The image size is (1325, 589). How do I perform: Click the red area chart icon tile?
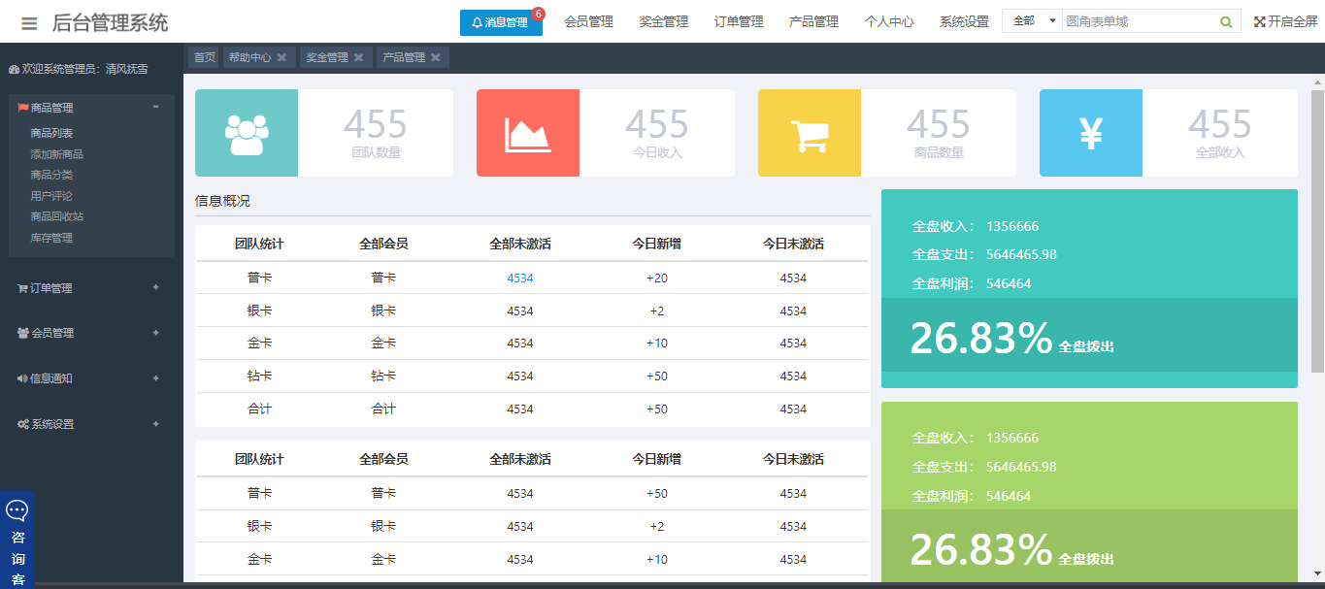[x=528, y=134]
